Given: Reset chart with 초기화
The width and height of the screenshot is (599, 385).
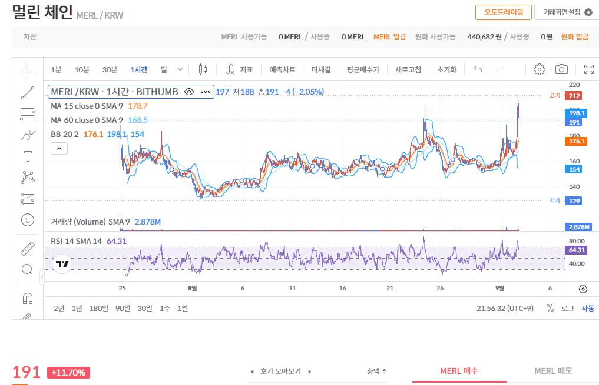Looking at the screenshot, I should coord(446,69).
